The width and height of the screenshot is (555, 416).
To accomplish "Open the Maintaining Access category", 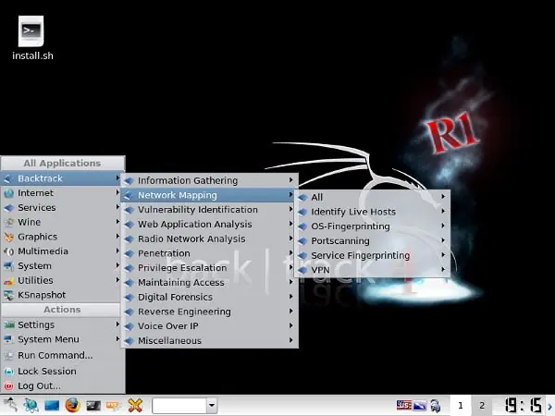I will click(210, 282).
